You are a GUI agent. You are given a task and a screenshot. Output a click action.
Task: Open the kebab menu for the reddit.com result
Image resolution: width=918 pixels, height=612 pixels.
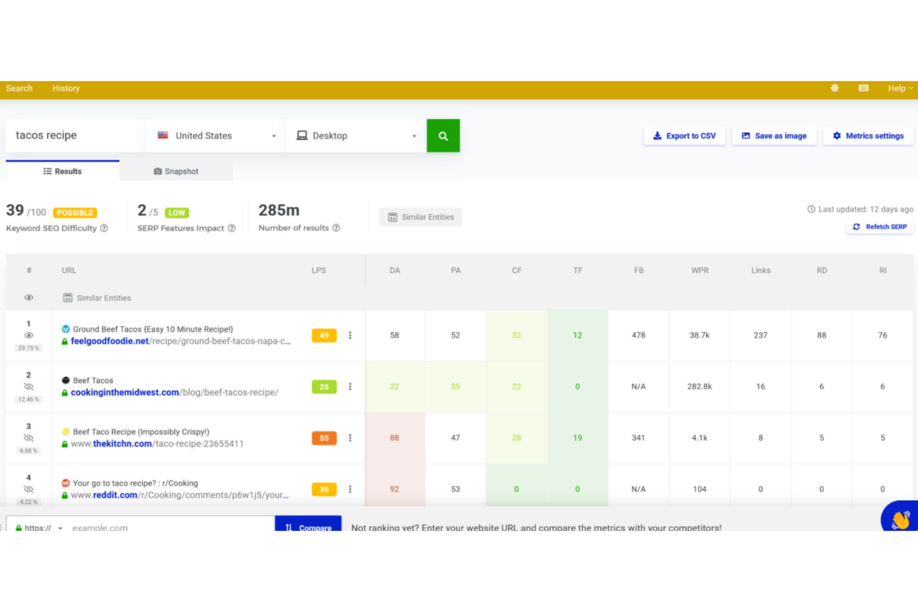tap(350, 489)
